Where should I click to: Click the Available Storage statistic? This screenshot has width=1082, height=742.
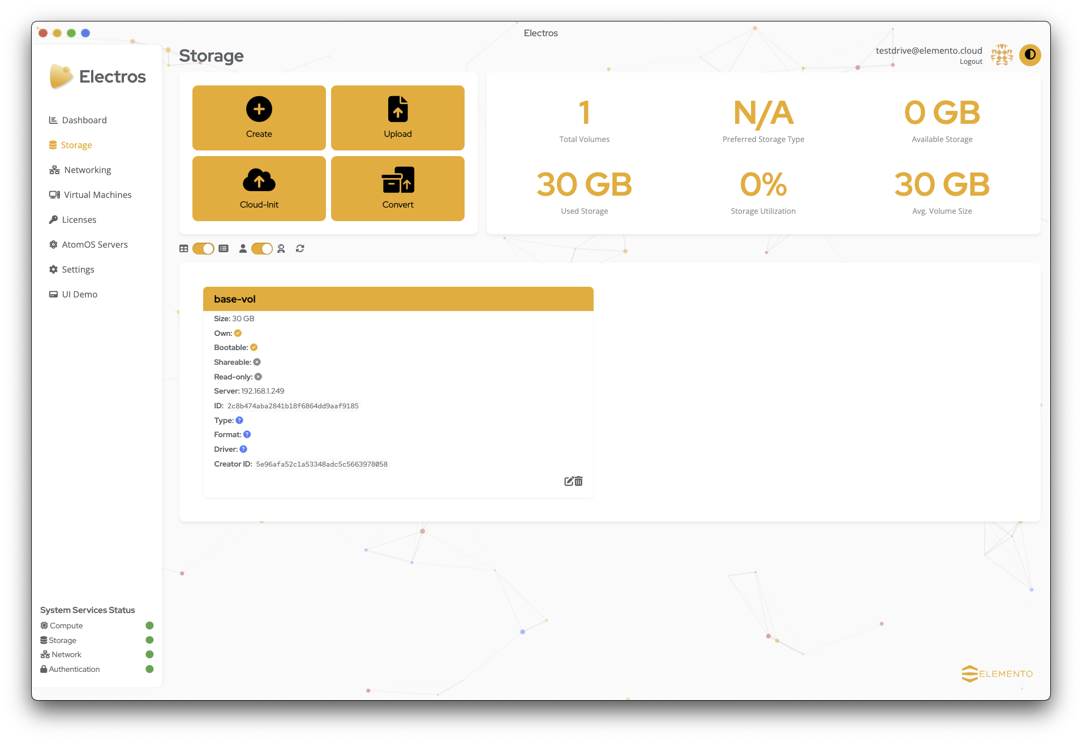942,120
